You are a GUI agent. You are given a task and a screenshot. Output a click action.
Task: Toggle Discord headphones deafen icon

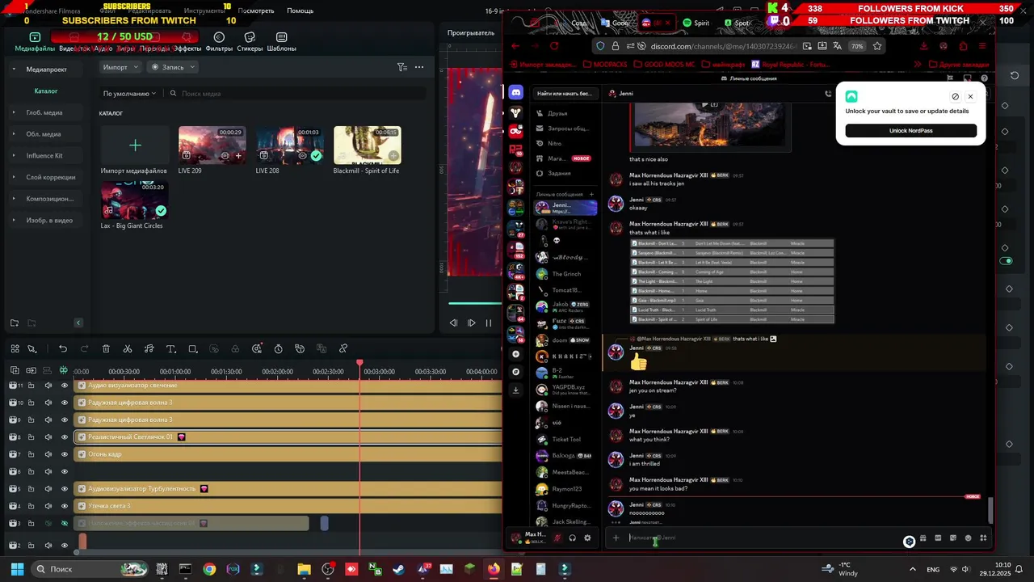pos(572,538)
